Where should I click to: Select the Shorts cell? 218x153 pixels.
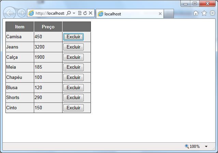click(20, 98)
